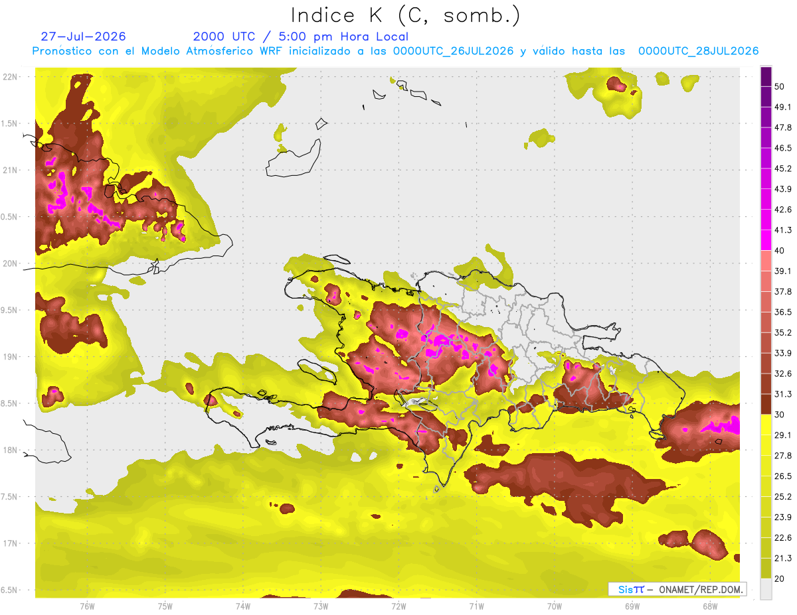Click the gray colorbar segment below 20
797x615 pixels.
pos(766,588)
